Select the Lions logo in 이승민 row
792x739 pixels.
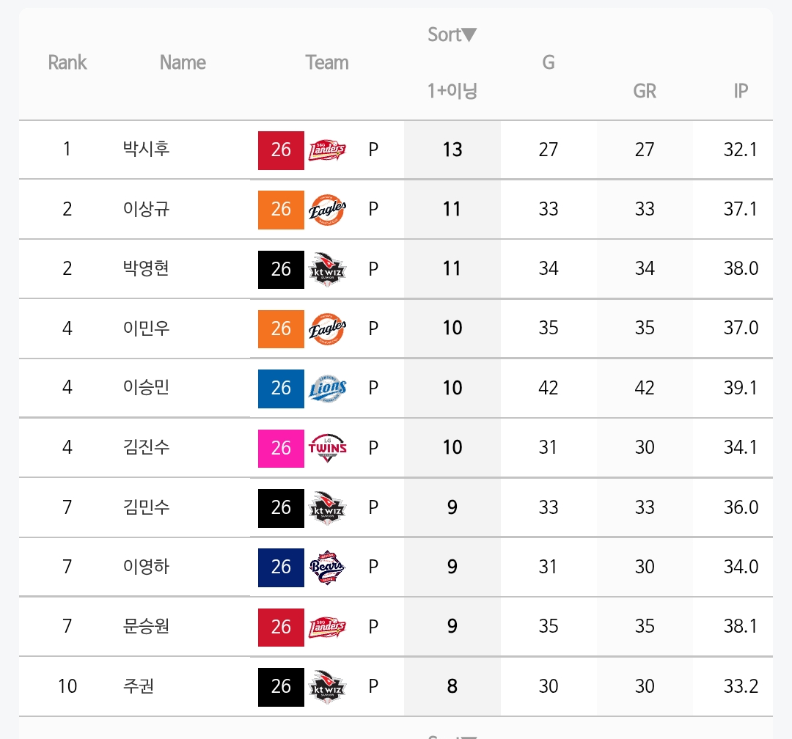pyautogui.click(x=327, y=389)
